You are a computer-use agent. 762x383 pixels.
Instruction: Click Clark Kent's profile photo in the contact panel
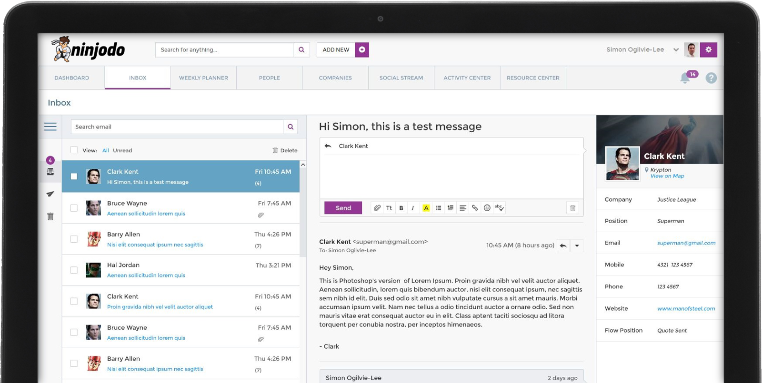click(622, 163)
